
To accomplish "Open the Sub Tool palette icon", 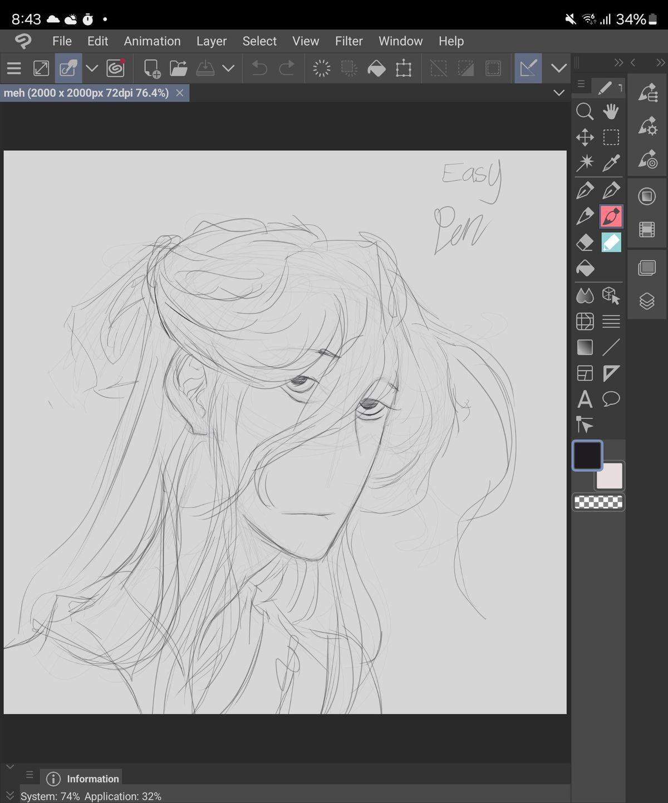I will (x=647, y=93).
